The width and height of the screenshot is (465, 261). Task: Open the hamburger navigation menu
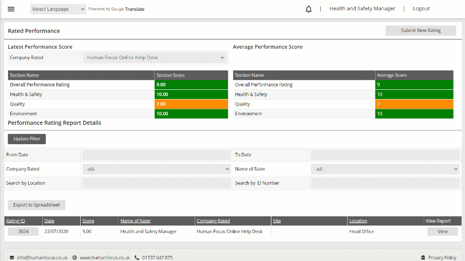(11, 9)
